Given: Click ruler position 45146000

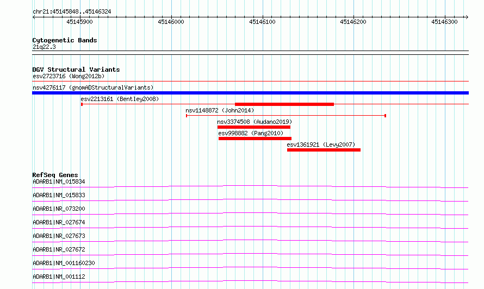Looking at the screenshot, I should coord(171,22).
